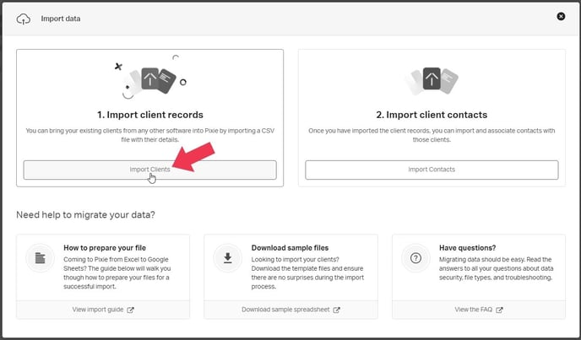Click the cloud upload icon in header

[x=24, y=19]
